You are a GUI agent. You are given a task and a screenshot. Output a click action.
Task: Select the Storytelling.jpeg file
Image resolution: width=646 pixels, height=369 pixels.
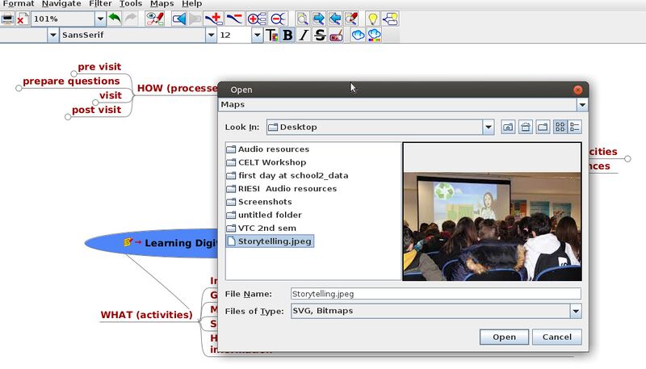270,241
